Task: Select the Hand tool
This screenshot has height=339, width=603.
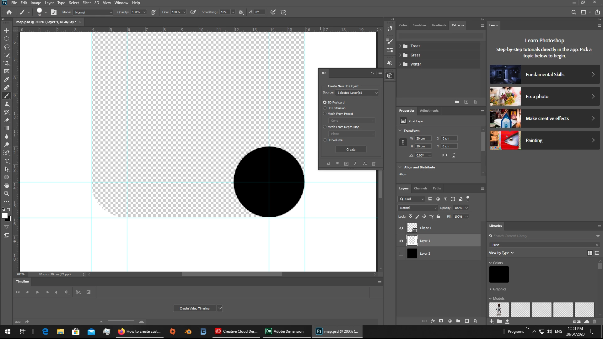Action: pos(7,185)
